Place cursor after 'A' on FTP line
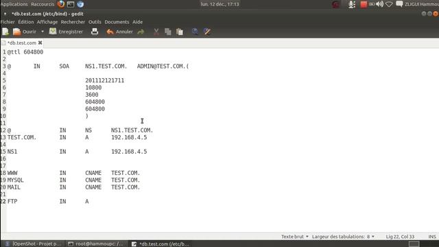The width and height of the screenshot is (439, 247). coord(89,202)
